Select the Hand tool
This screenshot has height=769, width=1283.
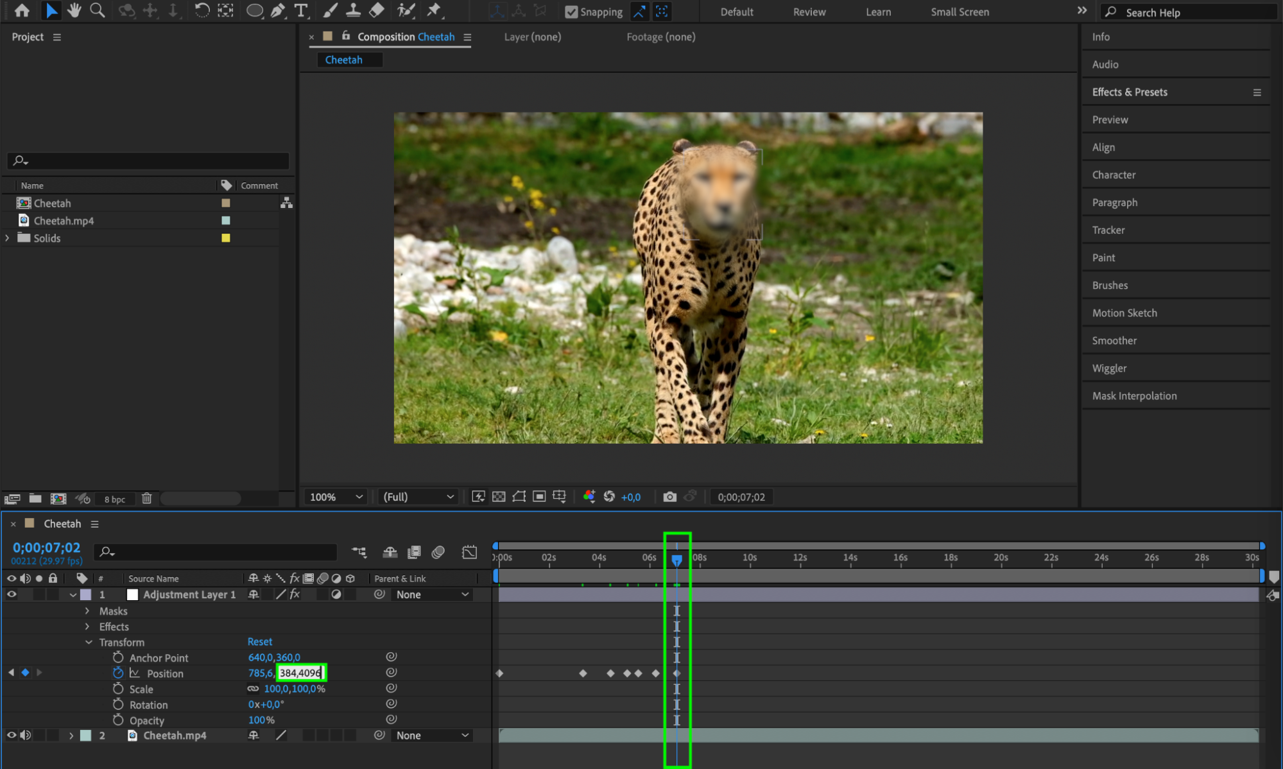point(74,10)
